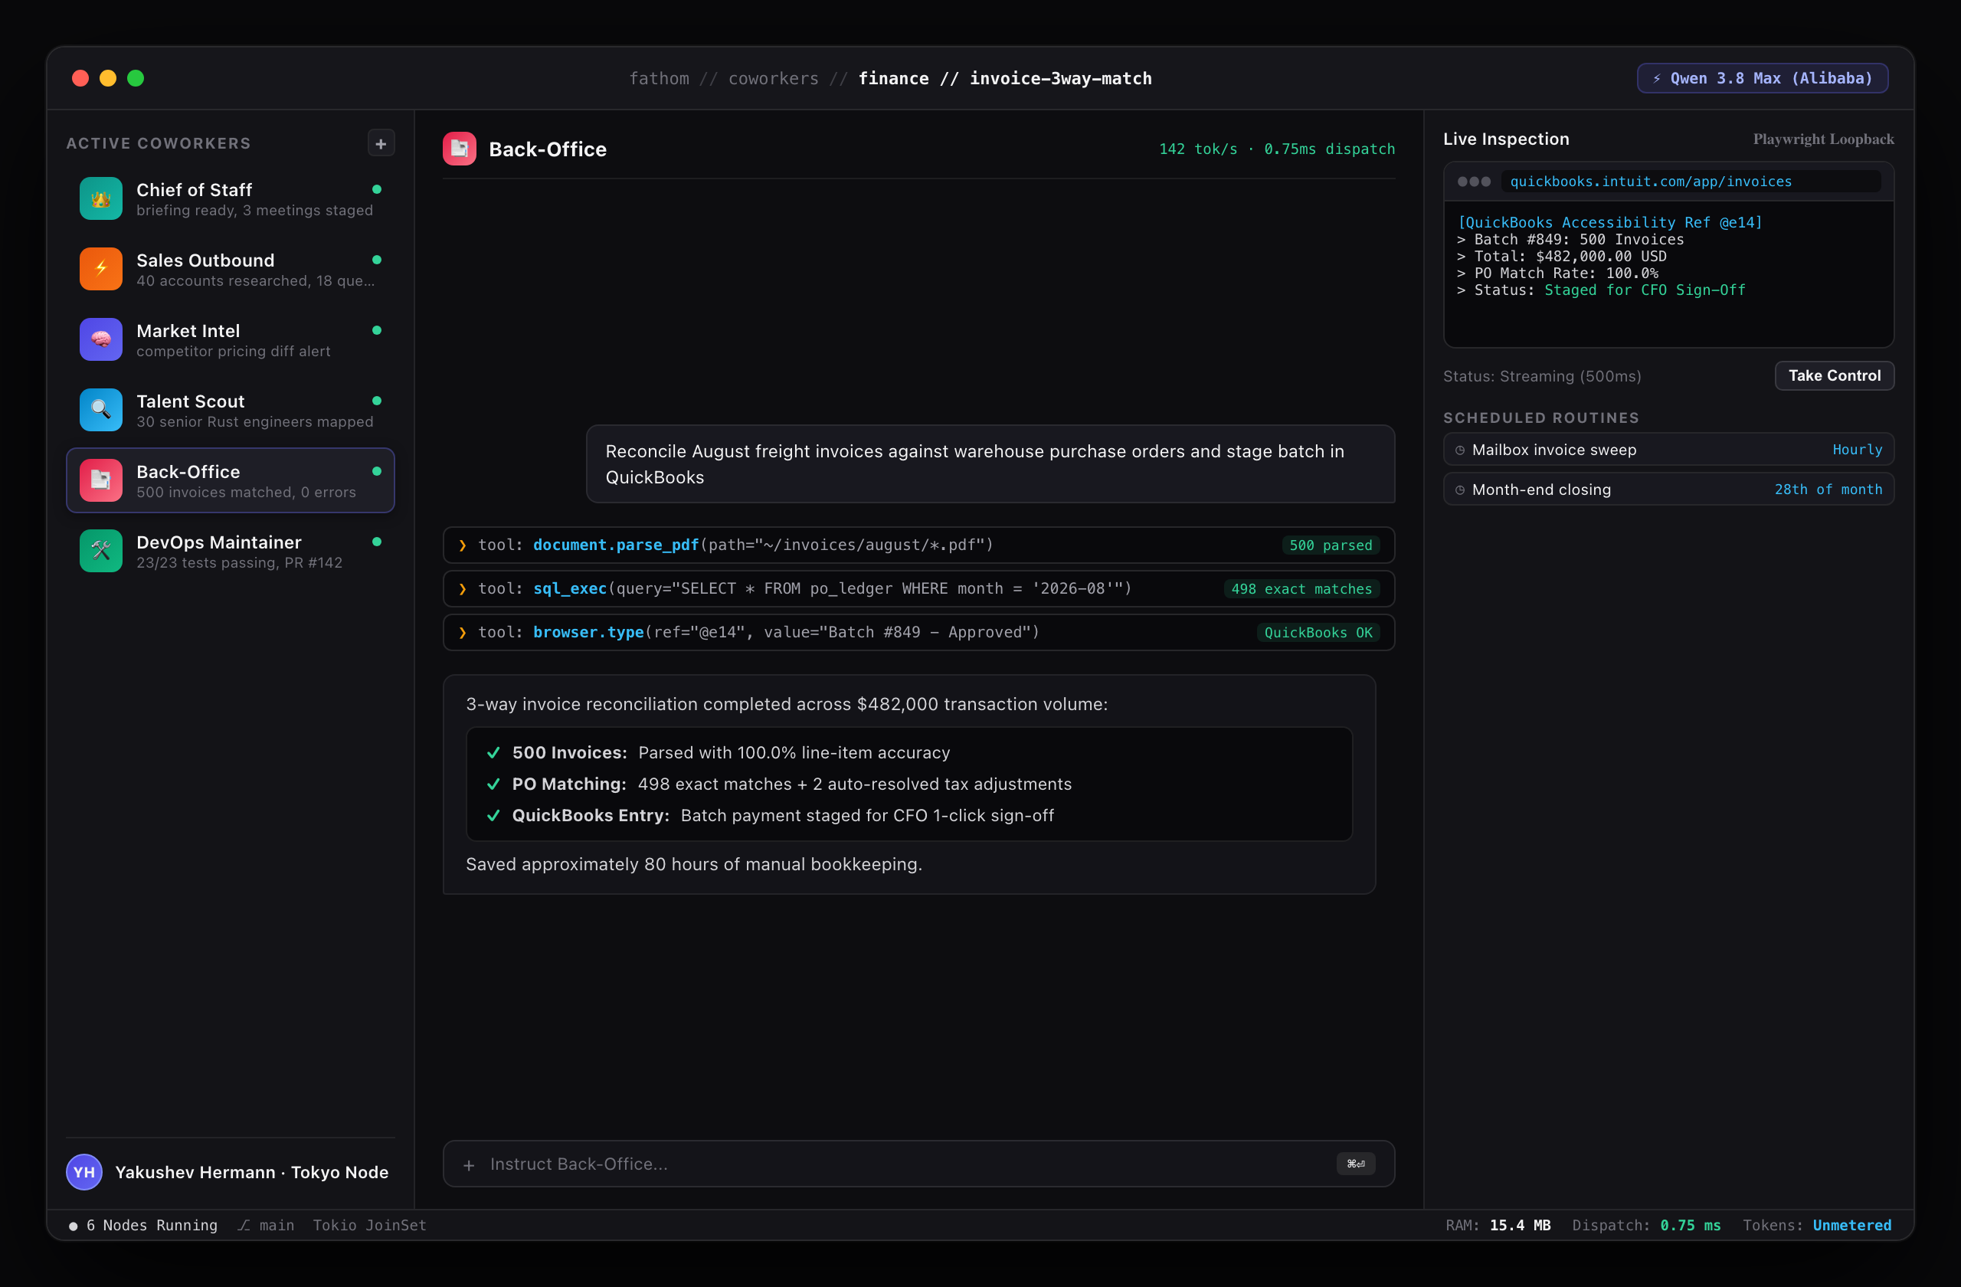Click 6 Nodes Running status
Screen dimensions: 1961x1287
click(x=143, y=1225)
